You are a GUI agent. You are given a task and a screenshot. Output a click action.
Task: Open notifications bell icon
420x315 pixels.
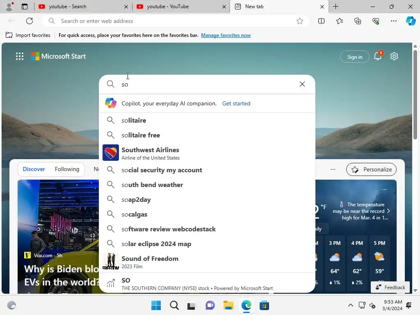[378, 56]
